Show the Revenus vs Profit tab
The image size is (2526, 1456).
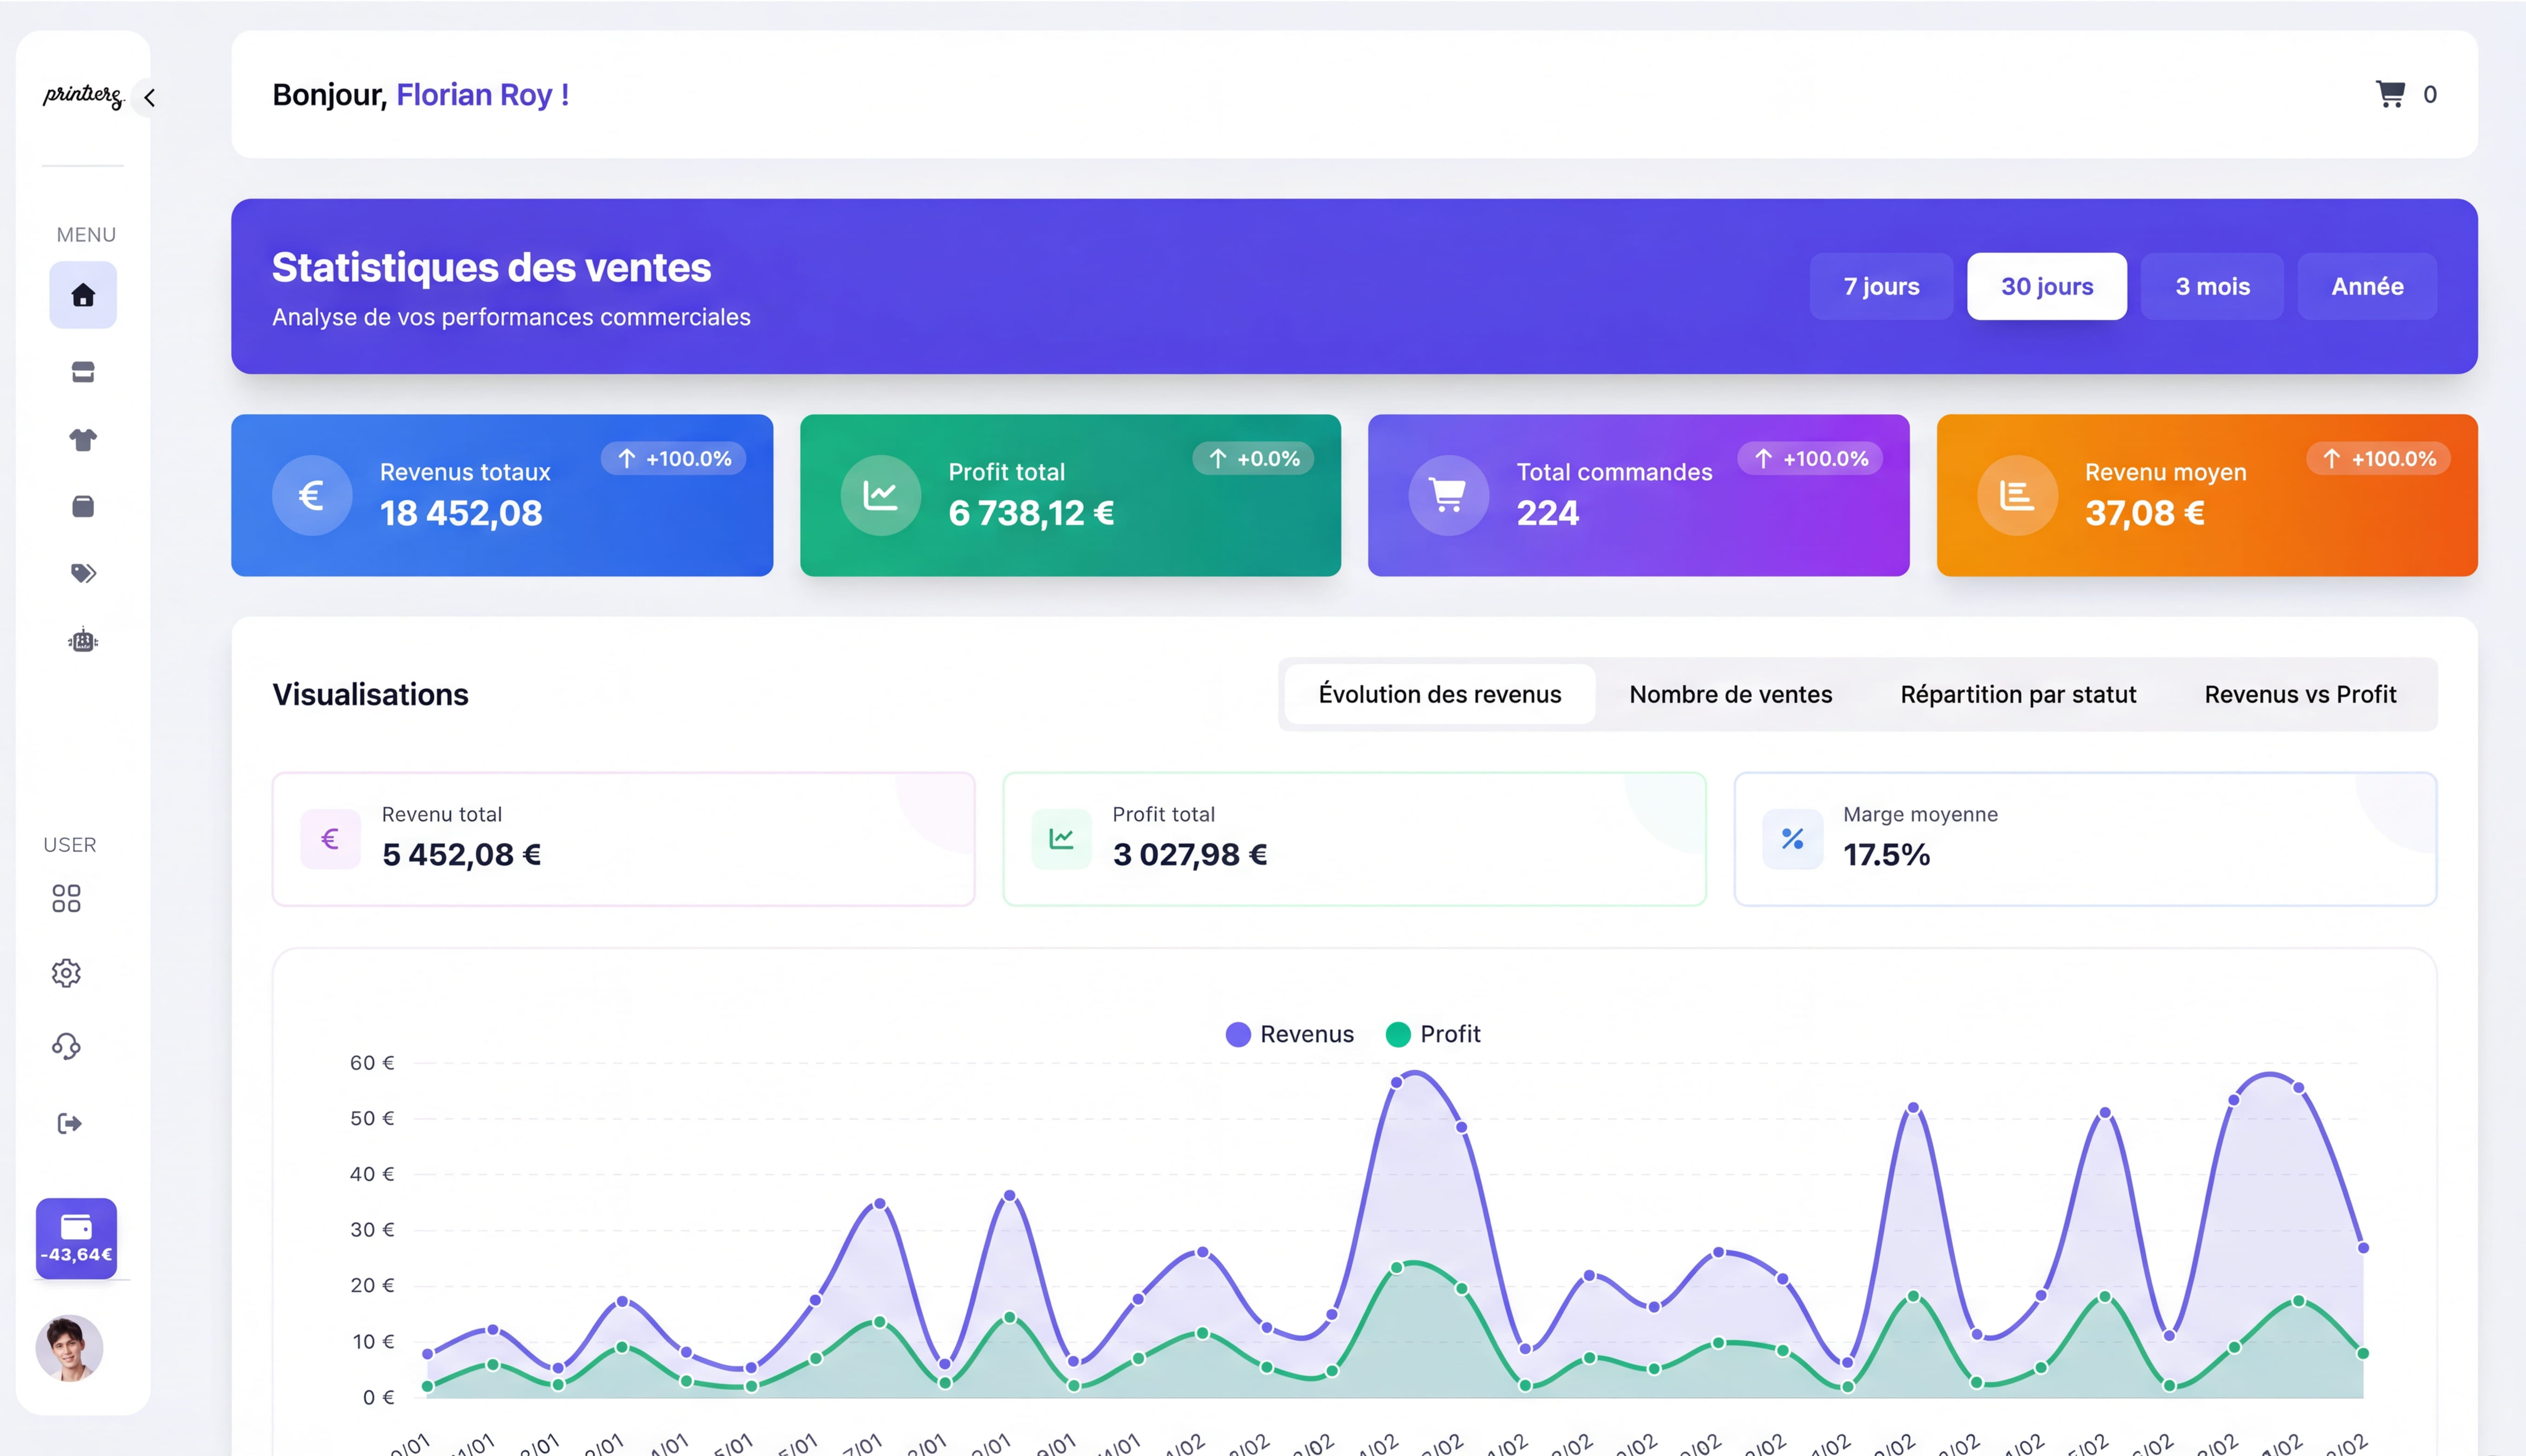pyautogui.click(x=2299, y=694)
